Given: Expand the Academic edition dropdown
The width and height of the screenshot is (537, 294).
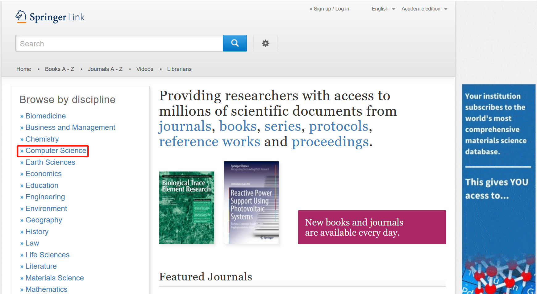Looking at the screenshot, I should (424, 9).
